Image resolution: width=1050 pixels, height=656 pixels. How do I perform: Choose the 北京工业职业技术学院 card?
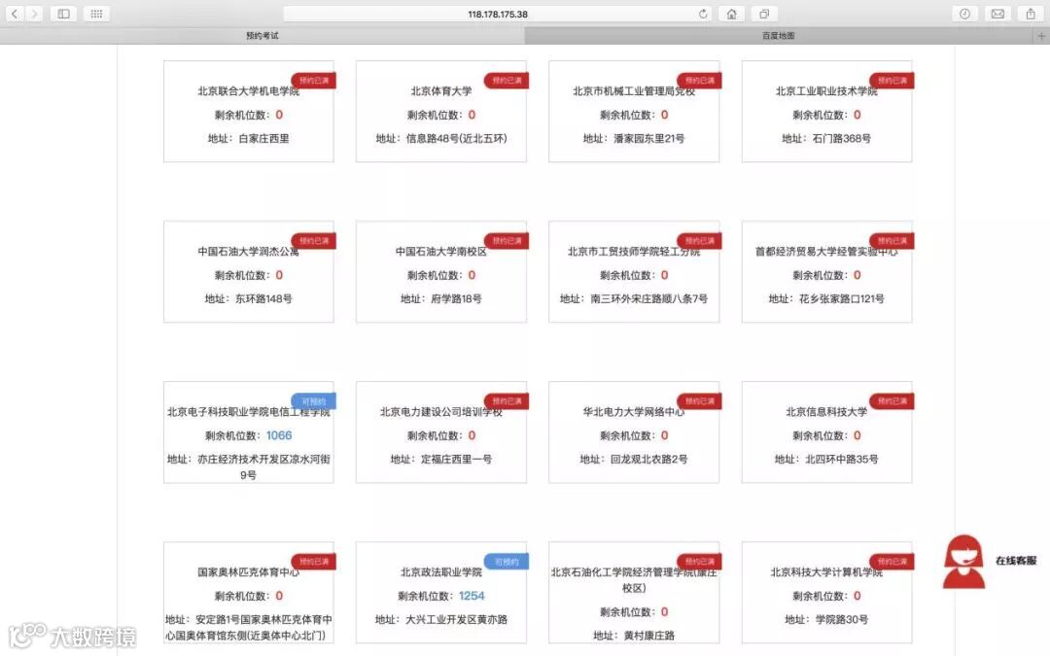point(827,111)
